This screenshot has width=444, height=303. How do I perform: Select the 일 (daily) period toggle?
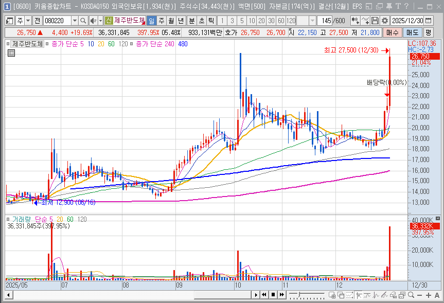151,21
